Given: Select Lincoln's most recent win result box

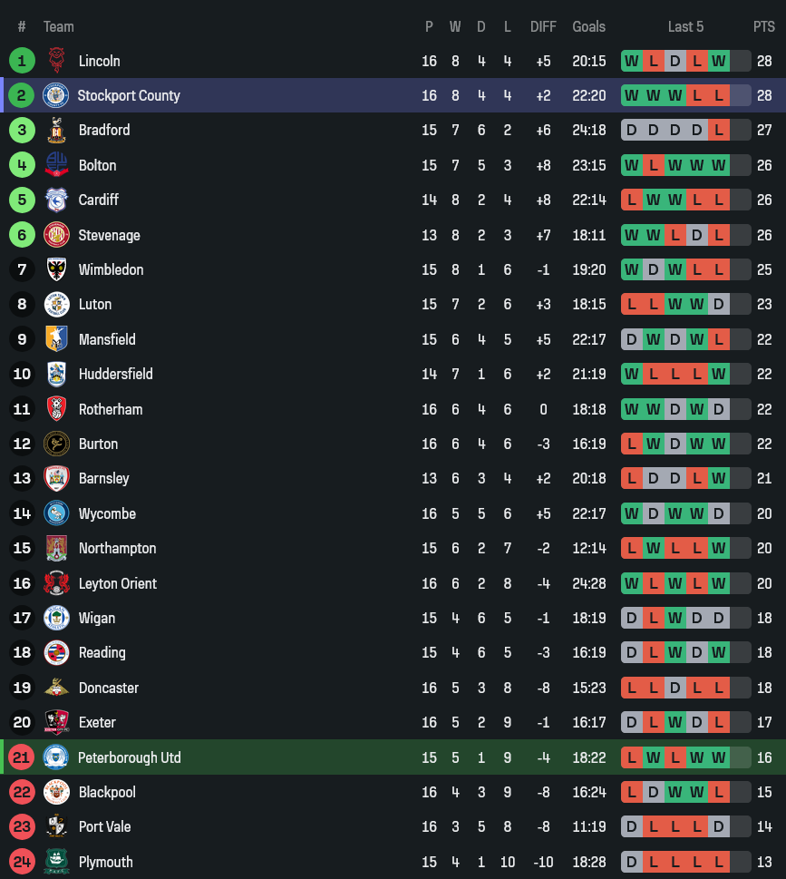Looking at the screenshot, I should [x=719, y=61].
